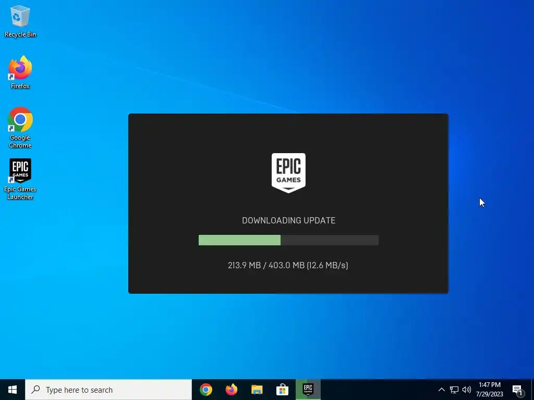Image resolution: width=534 pixels, height=400 pixels.
Task: Open Chrome from the taskbar
Action: 206,390
